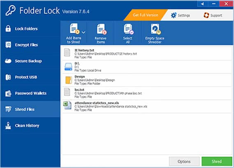Expand the Add Items to Shred arrow
This screenshot has width=234, height=168.
(83, 32)
